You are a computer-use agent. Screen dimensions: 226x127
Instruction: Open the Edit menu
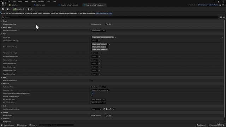coord(14,1)
